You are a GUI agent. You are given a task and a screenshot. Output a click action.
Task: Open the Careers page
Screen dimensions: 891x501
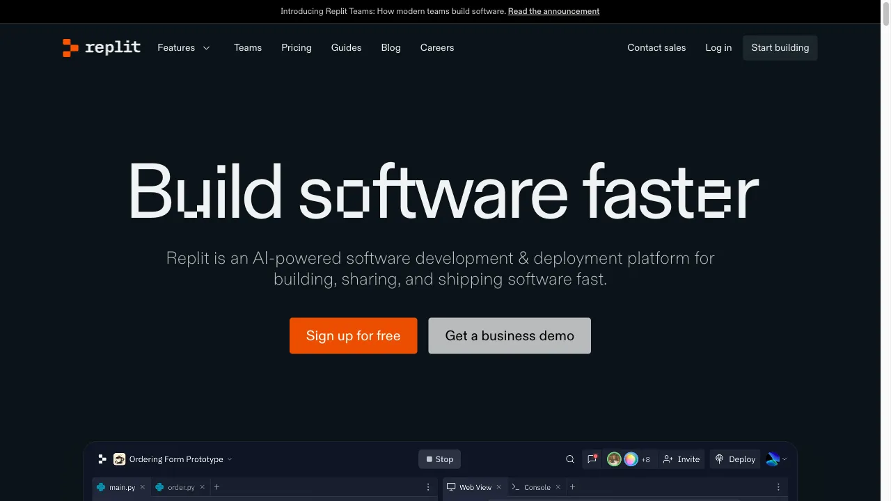coord(437,47)
